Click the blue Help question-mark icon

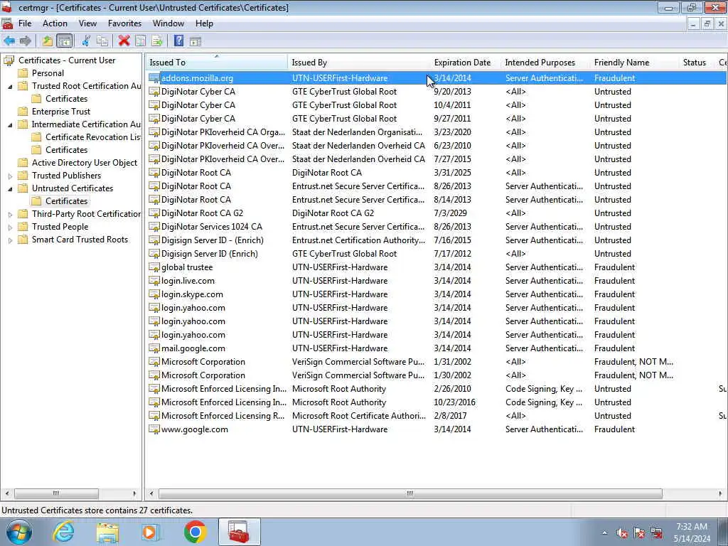click(178, 41)
